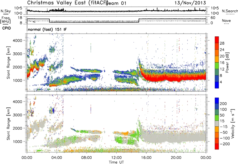
Task: Click the 'Power [dB]' color bar label
Action: point(227,62)
